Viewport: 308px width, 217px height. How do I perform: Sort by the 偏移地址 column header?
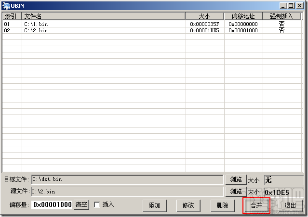pos(243,16)
